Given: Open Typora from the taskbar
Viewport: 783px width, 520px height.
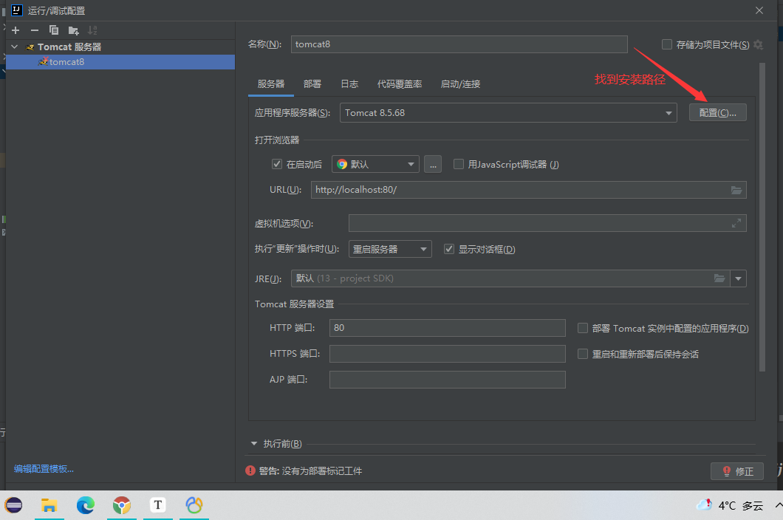Looking at the screenshot, I should 158,505.
